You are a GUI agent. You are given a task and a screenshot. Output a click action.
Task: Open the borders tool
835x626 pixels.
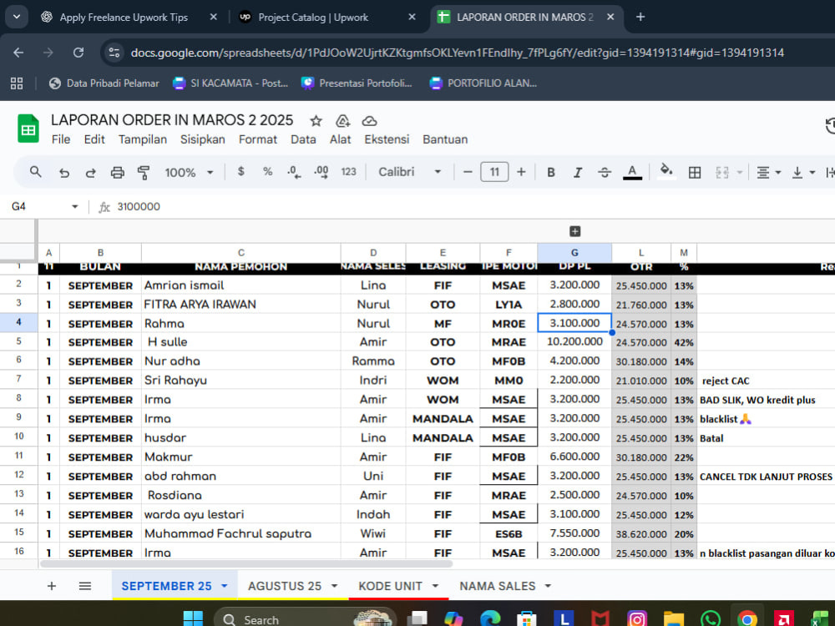pyautogui.click(x=695, y=172)
